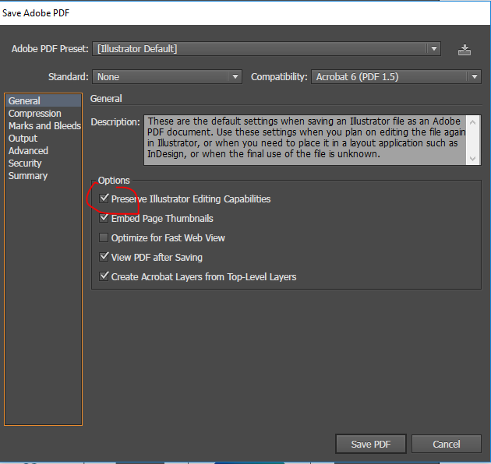Screen dimensions: 491x464
Task: Select the General category
Action: 43,100
